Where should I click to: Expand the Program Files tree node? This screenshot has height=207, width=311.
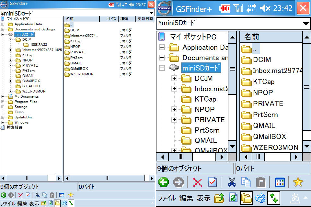click(x=3, y=102)
